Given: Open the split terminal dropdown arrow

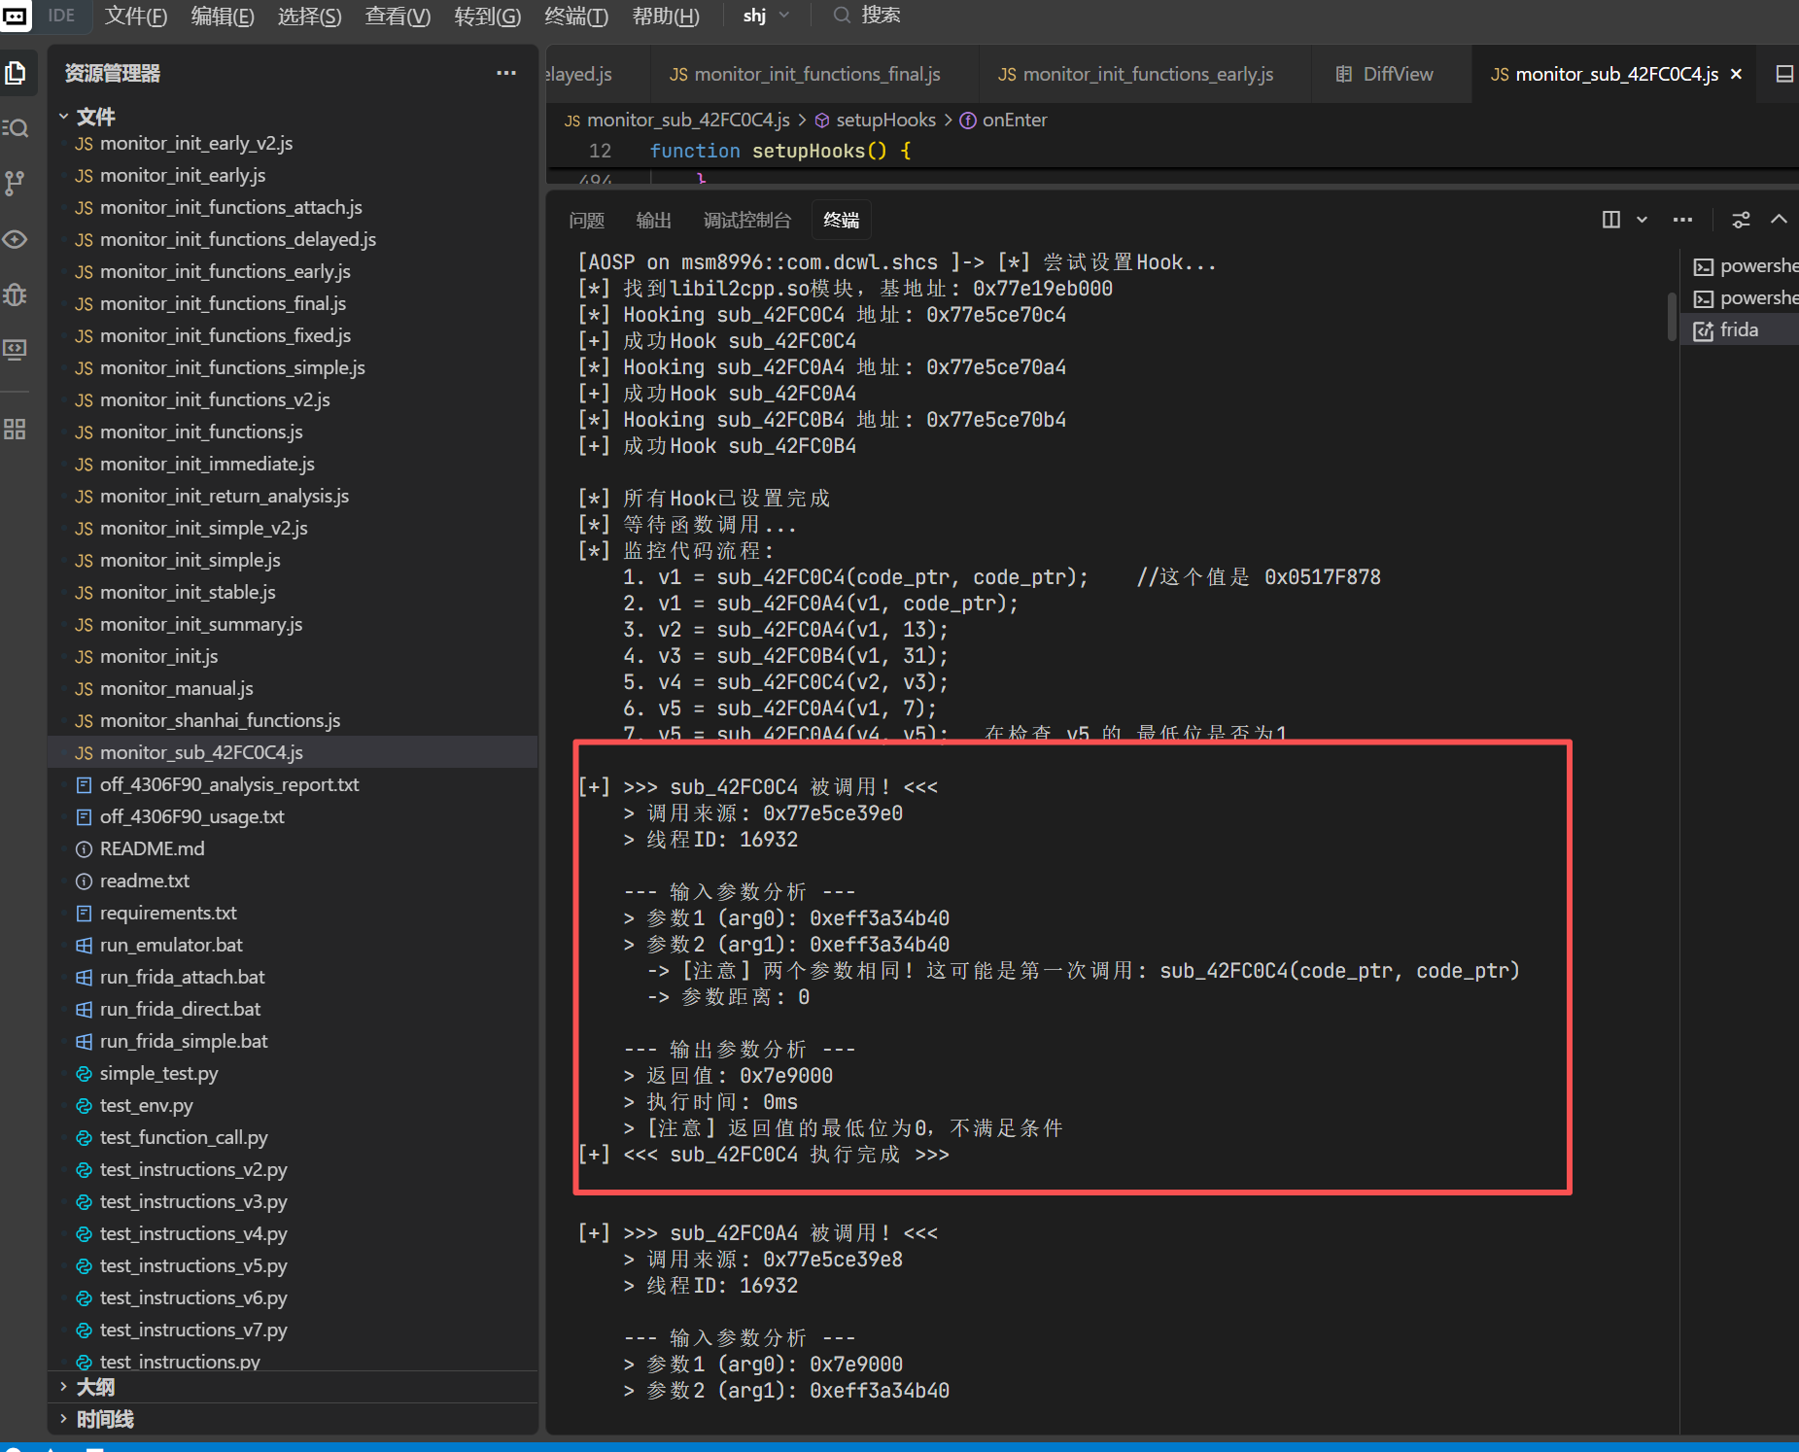Looking at the screenshot, I should pos(1642,220).
